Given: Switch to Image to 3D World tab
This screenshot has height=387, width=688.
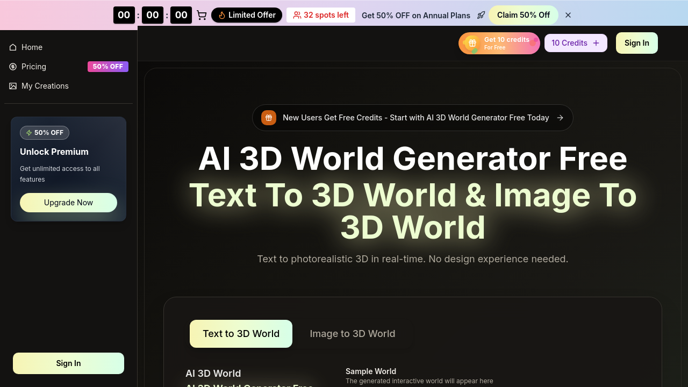Looking at the screenshot, I should coord(353,334).
